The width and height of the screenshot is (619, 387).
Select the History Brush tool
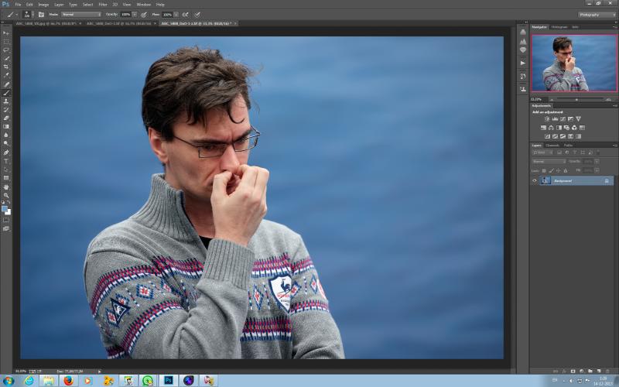[6, 110]
